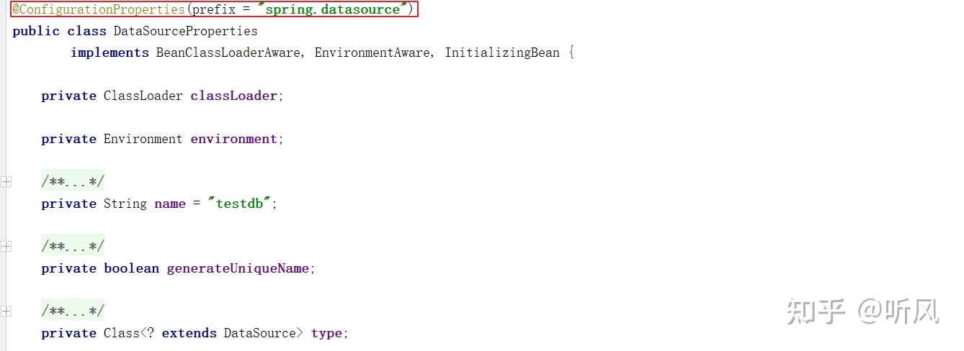This screenshot has width=964, height=351.
Task: Click folded comment placeholder above boolean generateUniqueName
Action: (x=73, y=246)
